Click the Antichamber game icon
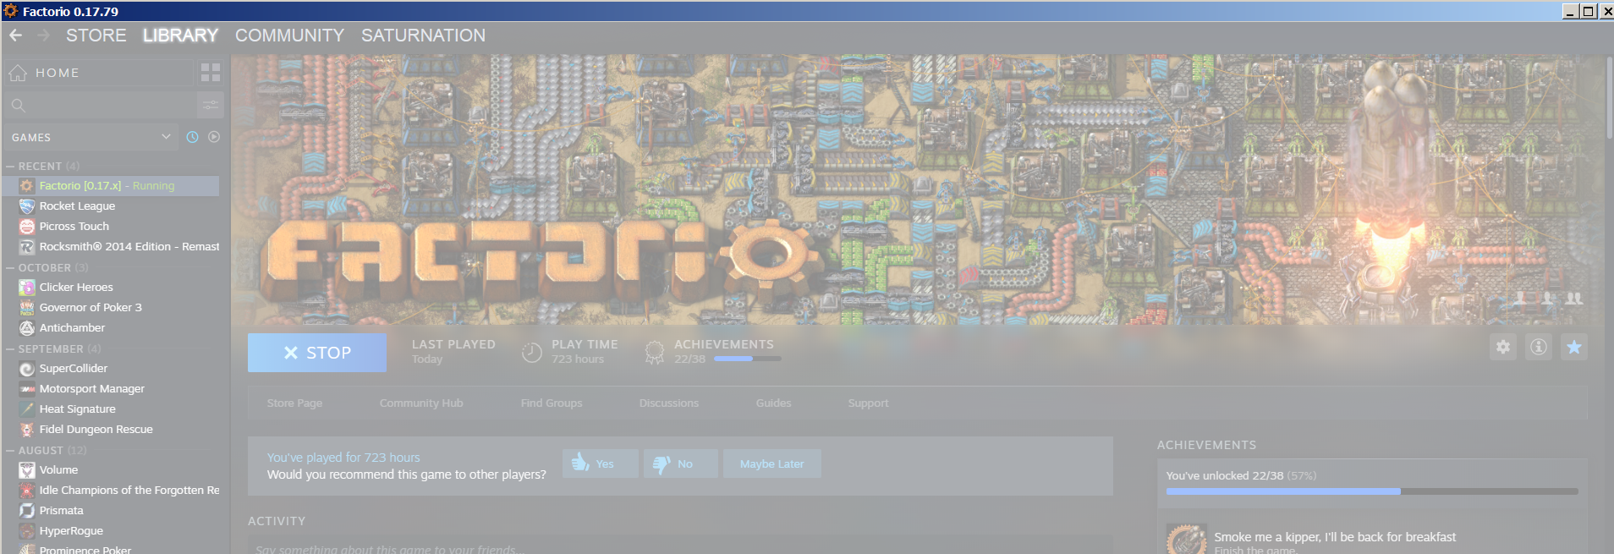 point(27,327)
